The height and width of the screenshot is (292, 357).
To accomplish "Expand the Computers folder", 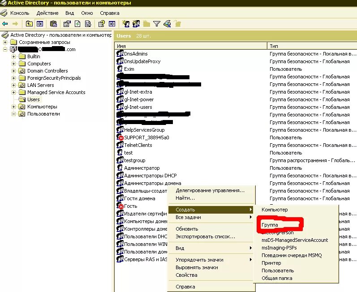I will pyautogui.click(x=13, y=64).
